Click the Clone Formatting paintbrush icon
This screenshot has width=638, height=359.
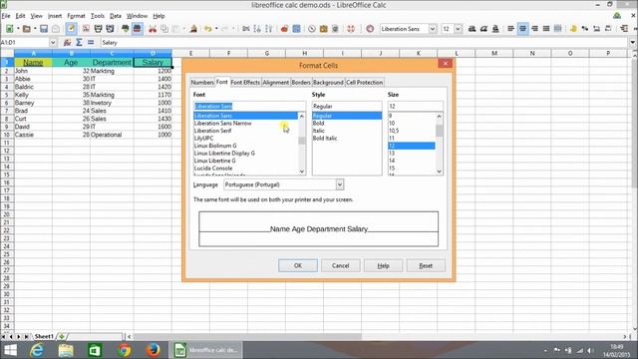(193, 29)
